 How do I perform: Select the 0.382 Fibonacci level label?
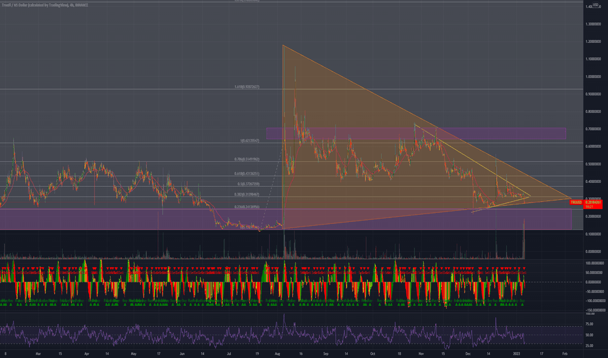pyautogui.click(x=247, y=195)
